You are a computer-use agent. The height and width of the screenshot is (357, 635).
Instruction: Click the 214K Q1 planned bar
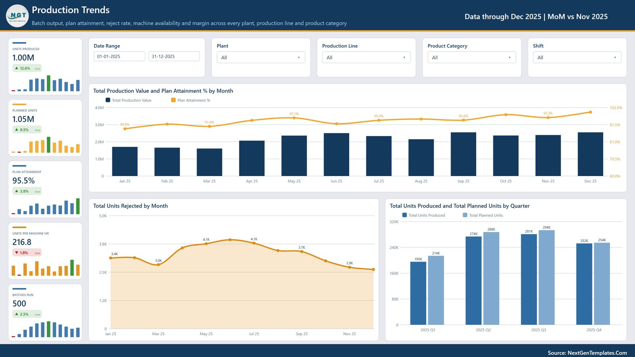(x=436, y=290)
